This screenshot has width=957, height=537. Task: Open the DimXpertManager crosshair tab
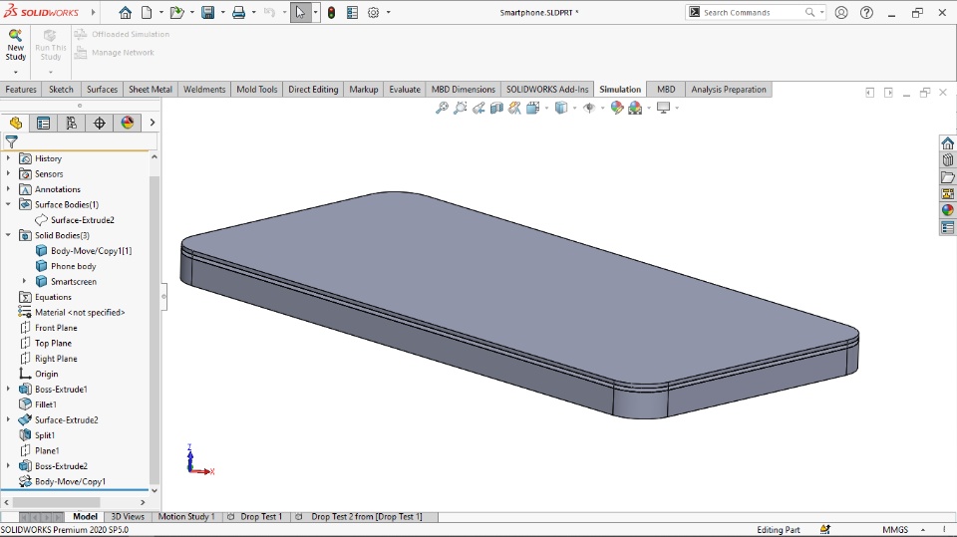coord(99,124)
